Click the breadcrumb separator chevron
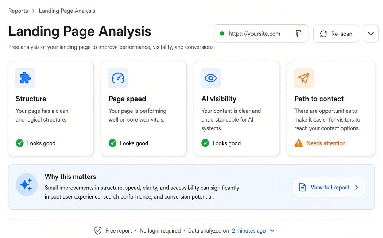The width and height of the screenshot is (383, 238). point(33,11)
